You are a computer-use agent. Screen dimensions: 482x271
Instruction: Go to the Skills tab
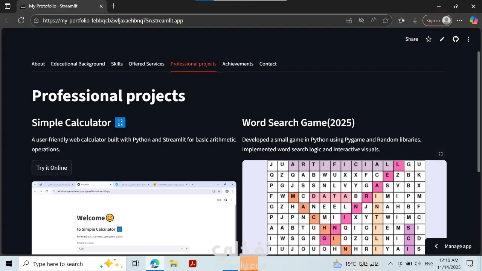[117, 64]
